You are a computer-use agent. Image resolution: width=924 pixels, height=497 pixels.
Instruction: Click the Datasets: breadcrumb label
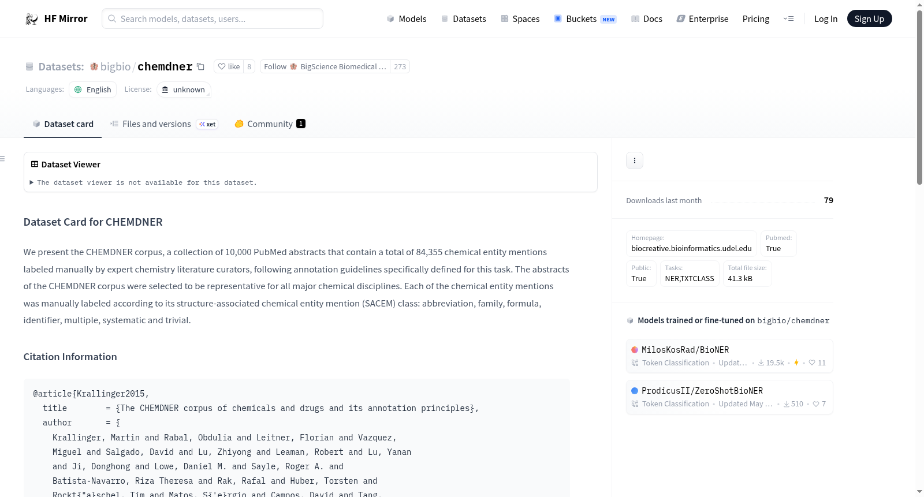(61, 66)
